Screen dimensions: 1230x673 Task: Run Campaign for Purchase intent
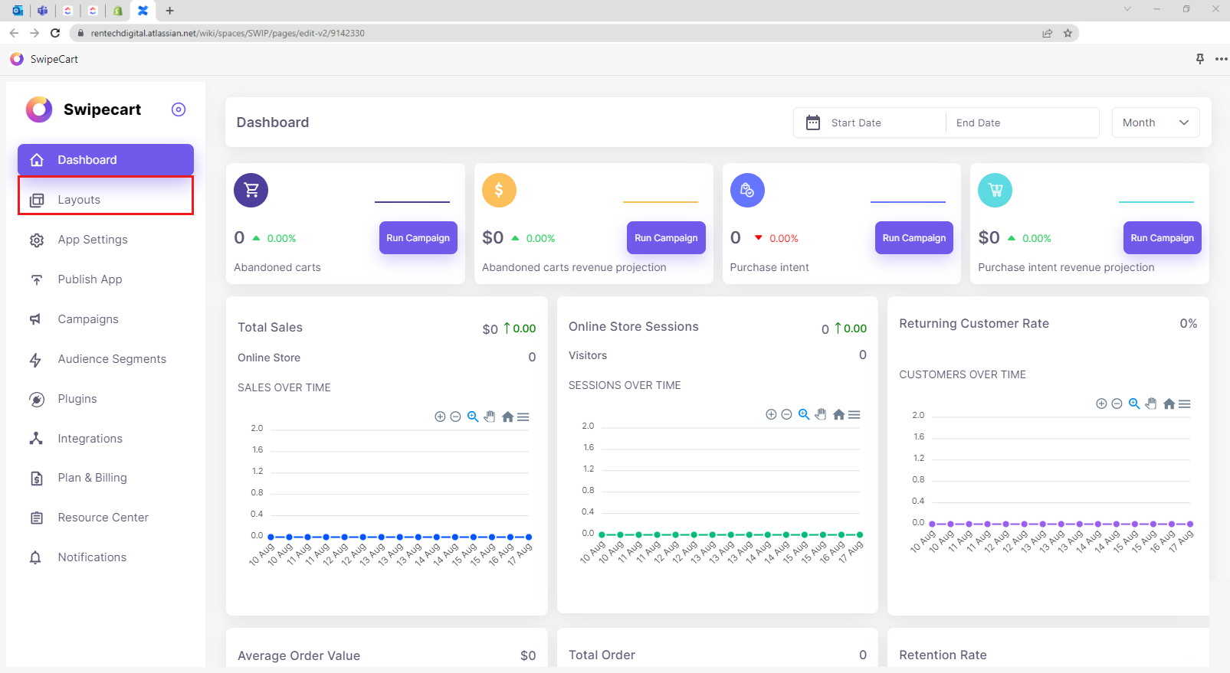[913, 238]
